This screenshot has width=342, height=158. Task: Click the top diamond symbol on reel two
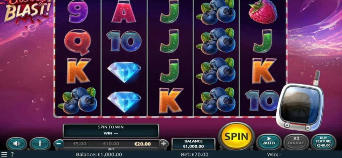pos(124,71)
